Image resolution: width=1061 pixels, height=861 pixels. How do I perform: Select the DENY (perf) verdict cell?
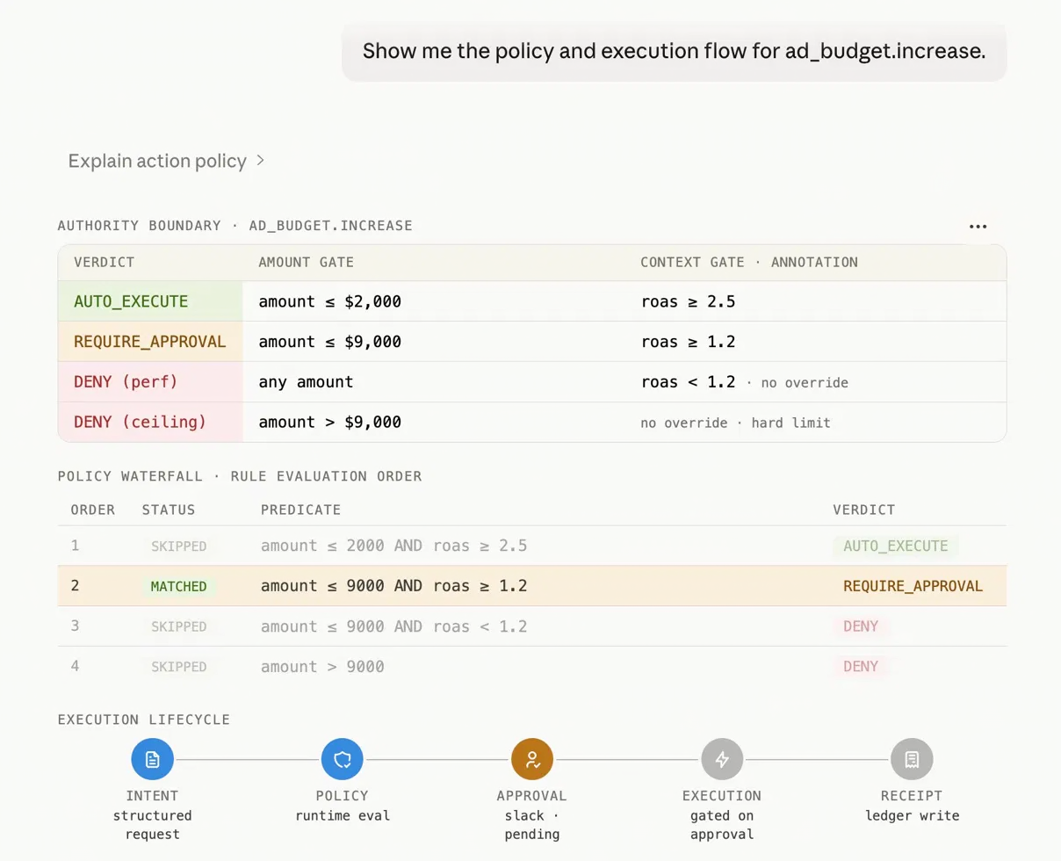click(150, 382)
